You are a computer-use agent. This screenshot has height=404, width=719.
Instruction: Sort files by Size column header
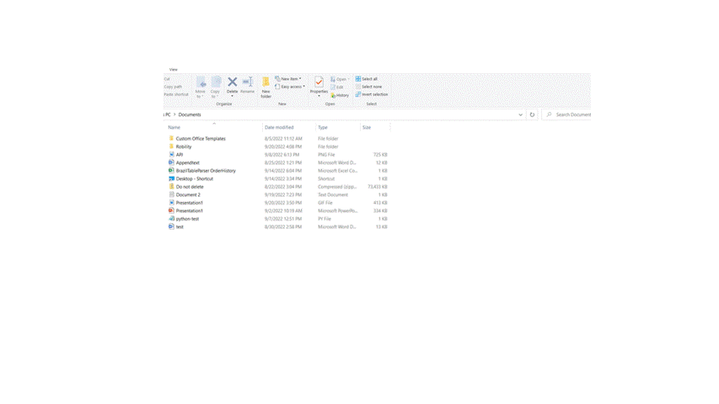367,127
